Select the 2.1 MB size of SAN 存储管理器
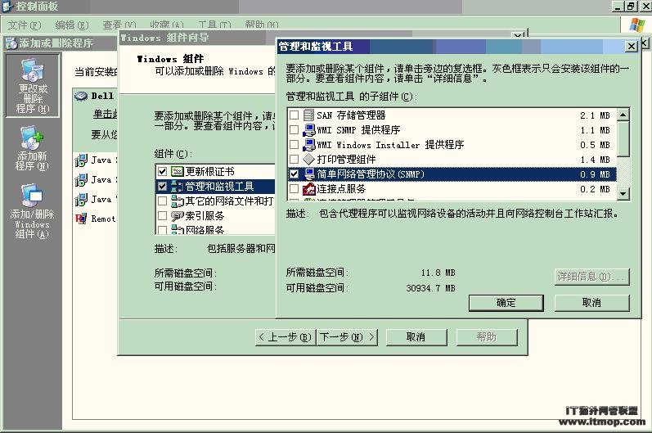Screen dimensions: 652x433 [595, 115]
